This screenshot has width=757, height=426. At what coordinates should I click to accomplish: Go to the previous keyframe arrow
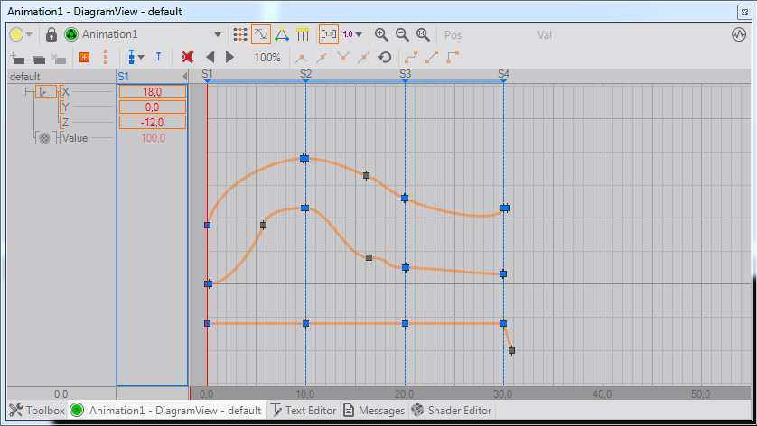tap(210, 57)
